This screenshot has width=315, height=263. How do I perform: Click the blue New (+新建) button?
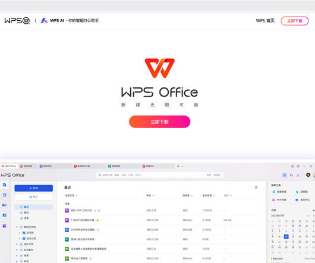pyautogui.click(x=34, y=188)
